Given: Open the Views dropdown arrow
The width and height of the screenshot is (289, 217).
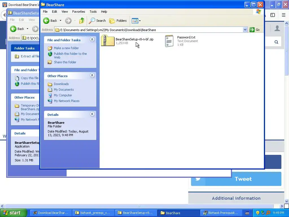Looking at the screenshot, I should coord(140,21).
